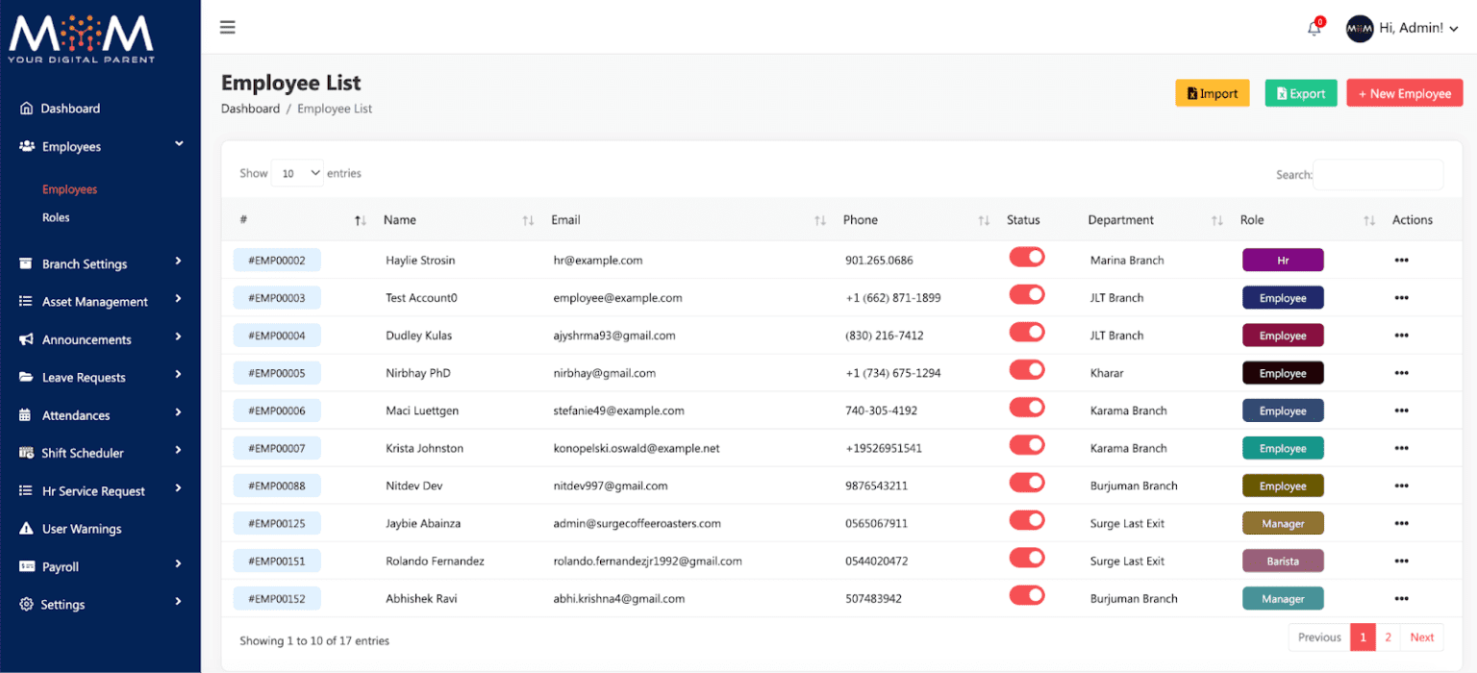The image size is (1477, 673).
Task: Open the notification bell
Action: 1314,28
